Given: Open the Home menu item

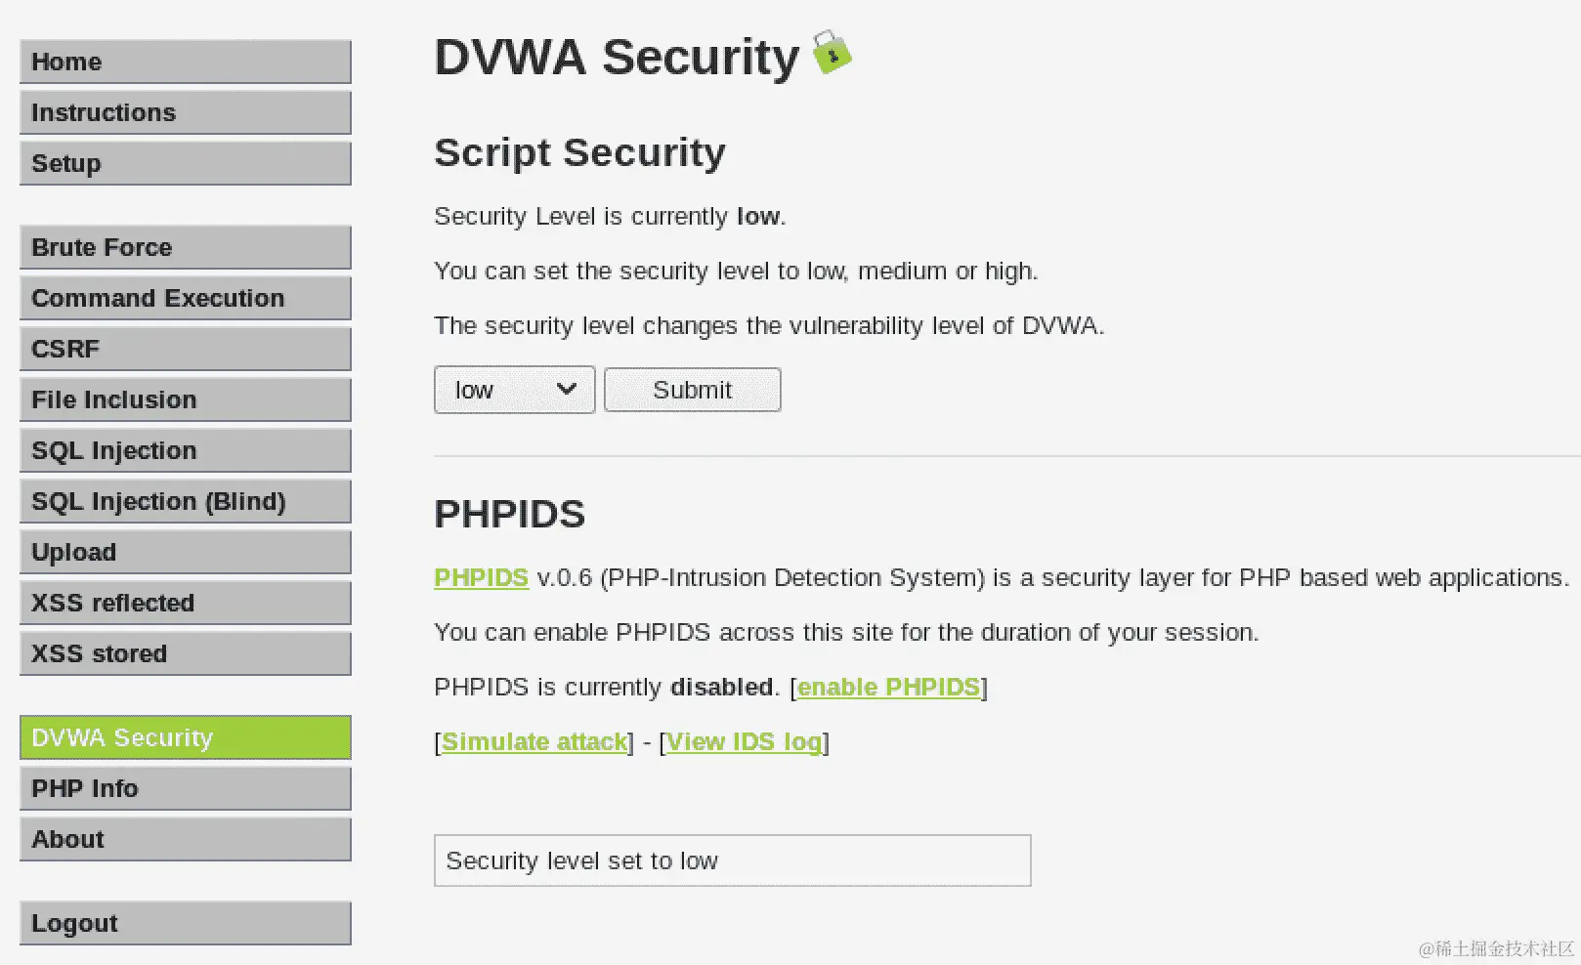Looking at the screenshot, I should coord(186,62).
